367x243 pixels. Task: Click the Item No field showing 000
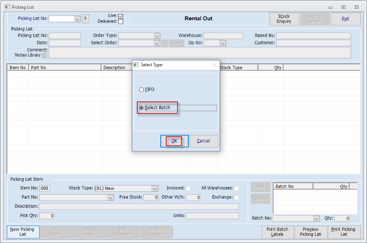coord(44,188)
